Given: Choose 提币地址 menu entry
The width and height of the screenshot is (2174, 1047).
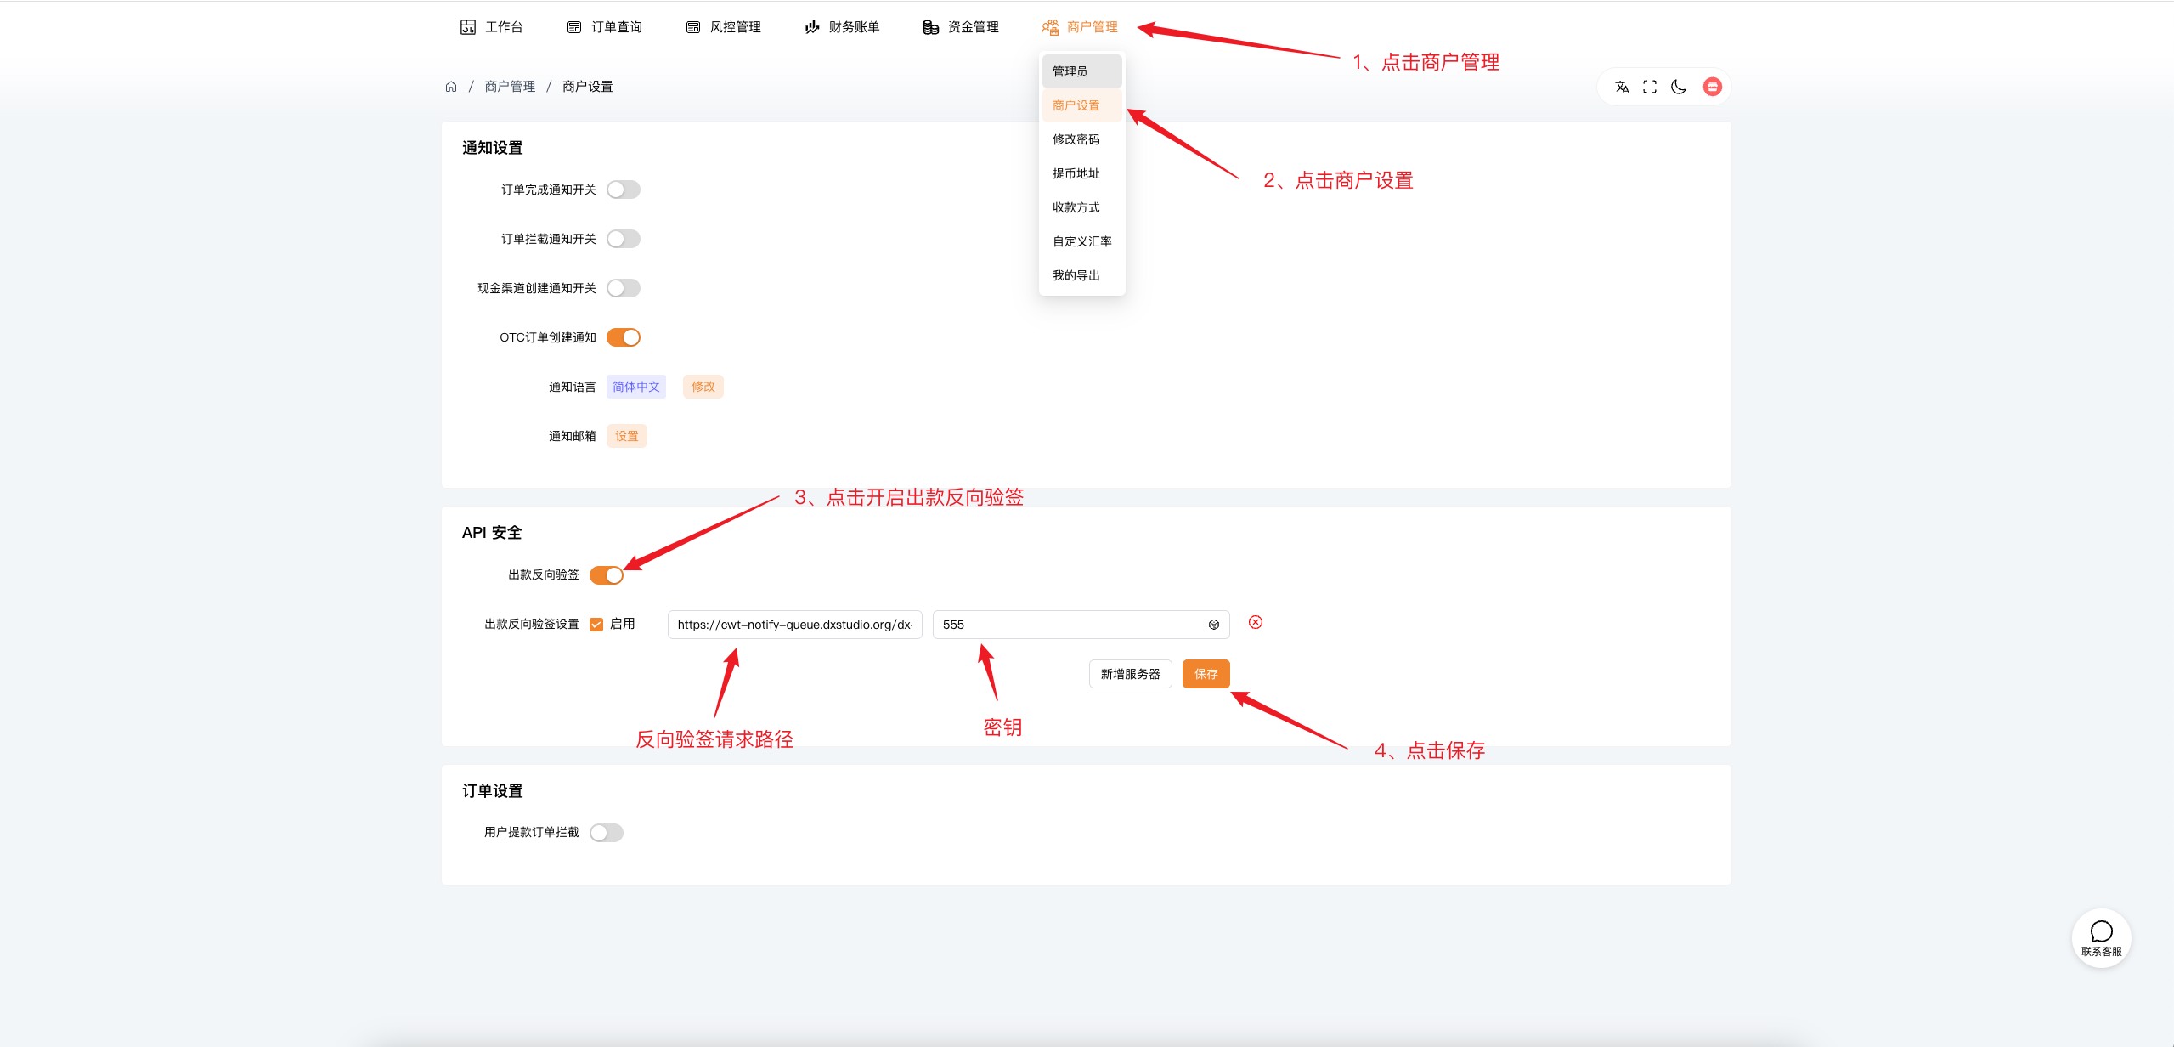Looking at the screenshot, I should (1076, 173).
